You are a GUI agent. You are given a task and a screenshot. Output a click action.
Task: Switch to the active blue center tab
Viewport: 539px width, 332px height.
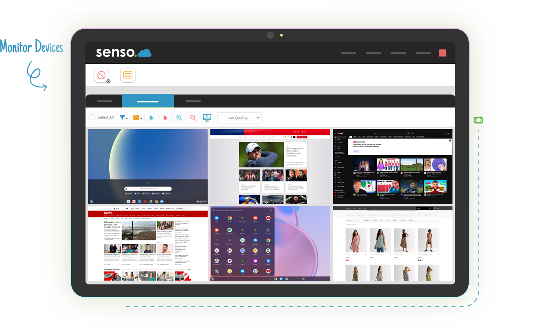[x=147, y=100]
